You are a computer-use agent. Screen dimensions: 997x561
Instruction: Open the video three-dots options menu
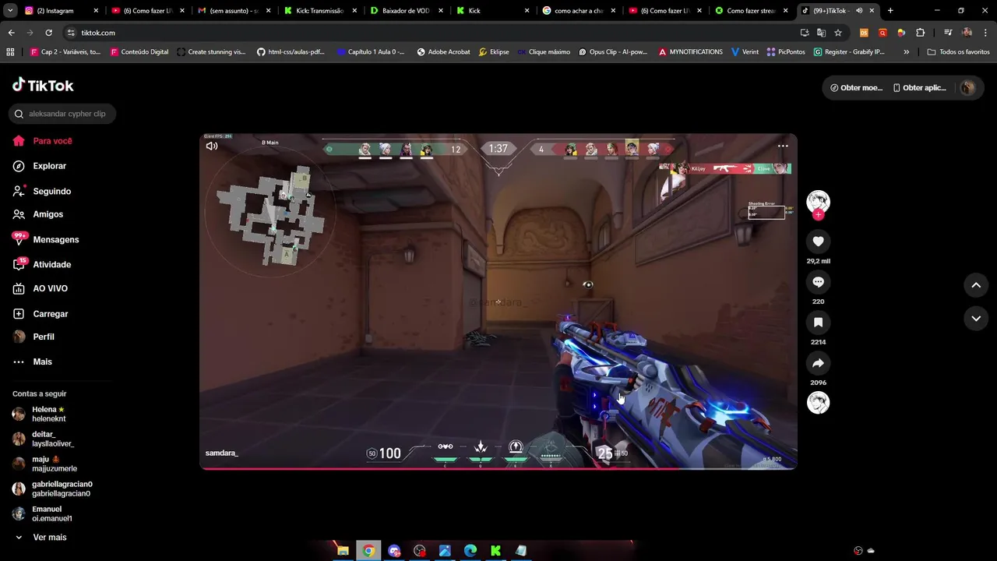(783, 146)
